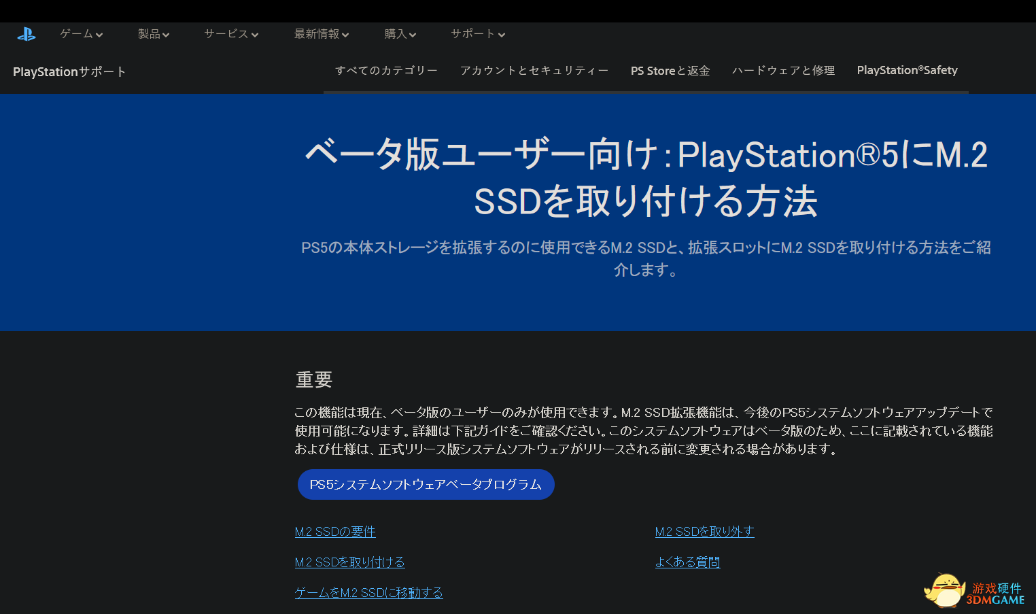1036x614 pixels.
Task: Go to PlayStationサポート home
Action: coord(69,71)
